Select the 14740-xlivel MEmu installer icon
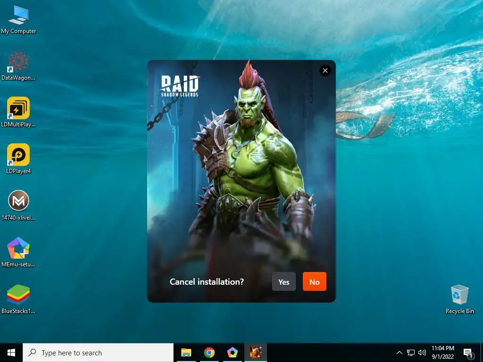Screen dimensions: 483x362 (18, 206)
